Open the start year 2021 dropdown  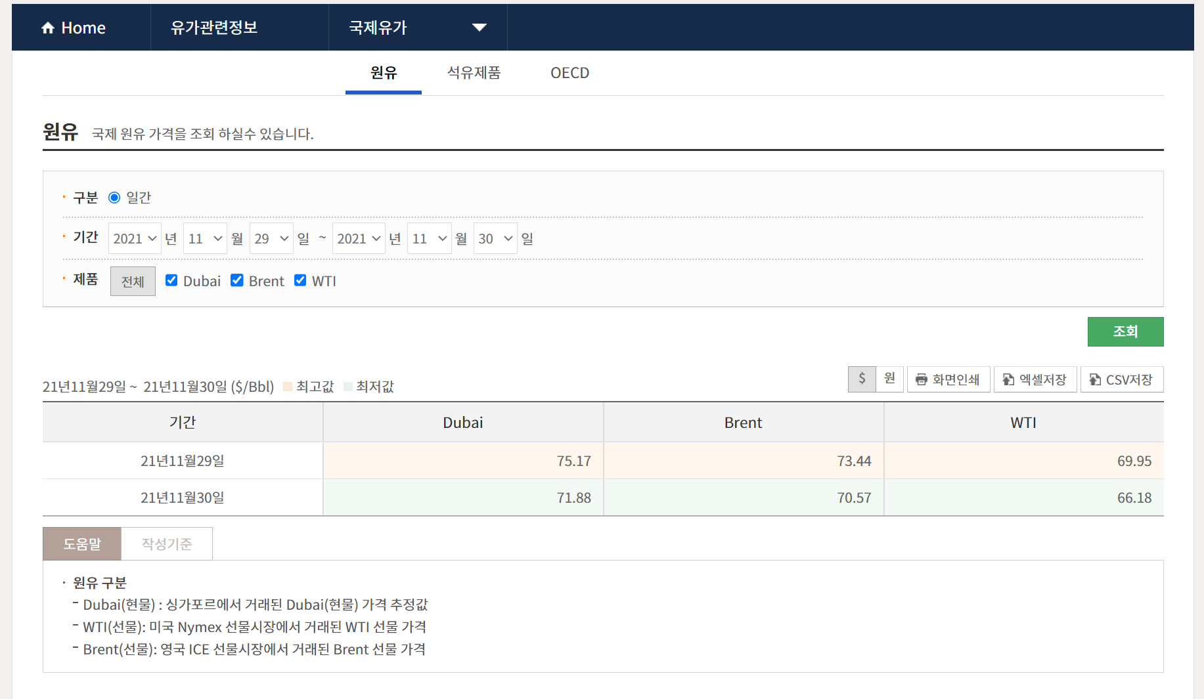[x=135, y=239]
